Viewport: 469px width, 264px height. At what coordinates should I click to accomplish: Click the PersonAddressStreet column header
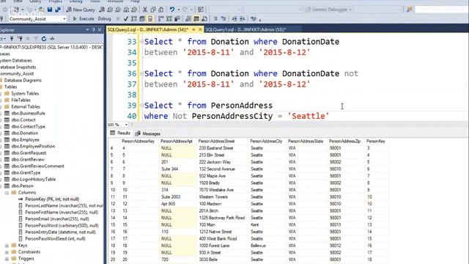tap(217, 142)
